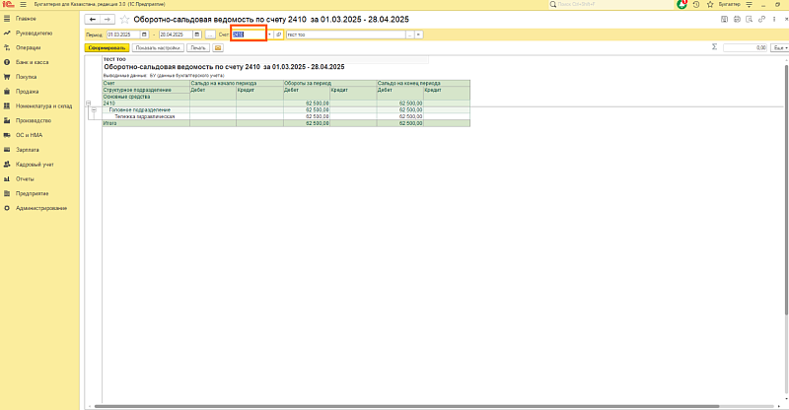Click the Показать настройки button
The height and width of the screenshot is (410, 789).
[159, 47]
